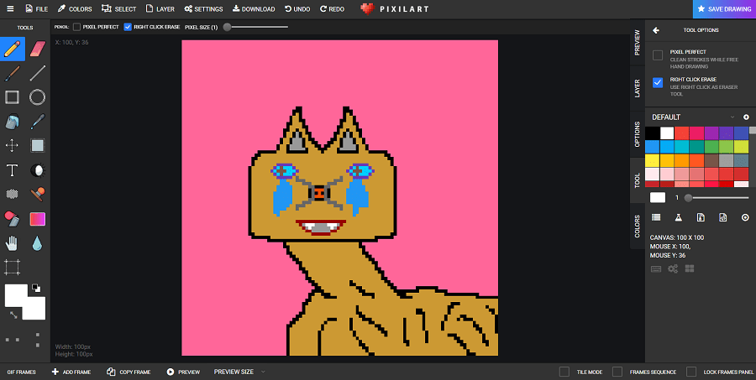The width and height of the screenshot is (756, 380).
Task: Switch to the Preview side tab
Action: tap(638, 43)
